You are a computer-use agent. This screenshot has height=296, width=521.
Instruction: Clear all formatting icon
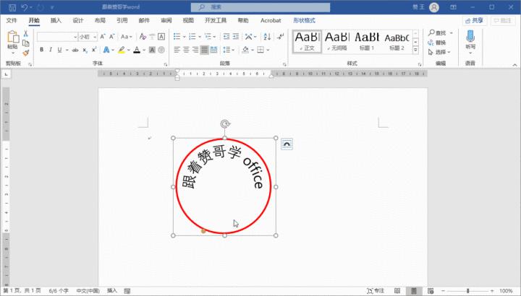(143, 37)
